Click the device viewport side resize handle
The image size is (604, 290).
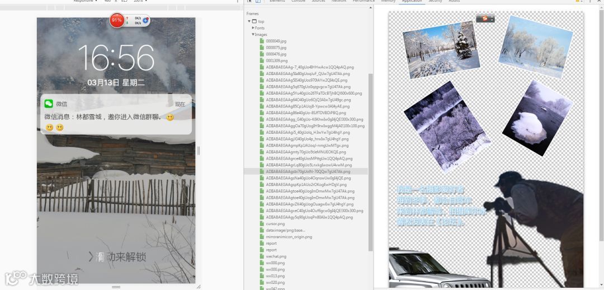pyautogui.click(x=199, y=151)
